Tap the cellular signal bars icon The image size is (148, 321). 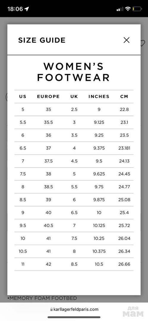[x=120, y=9]
